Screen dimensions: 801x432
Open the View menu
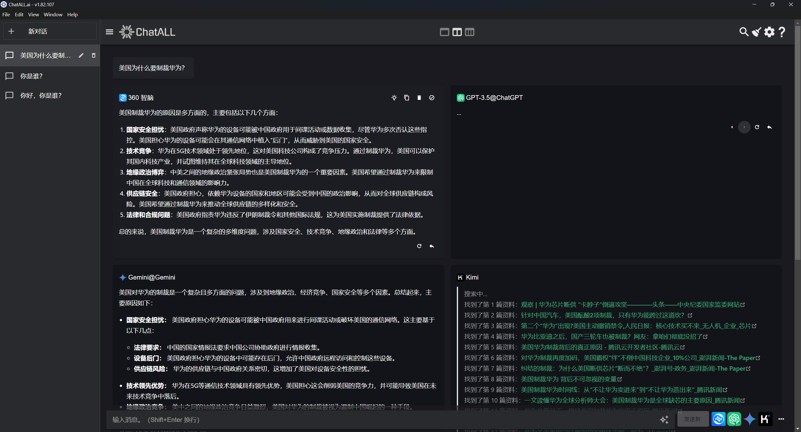tap(33, 14)
